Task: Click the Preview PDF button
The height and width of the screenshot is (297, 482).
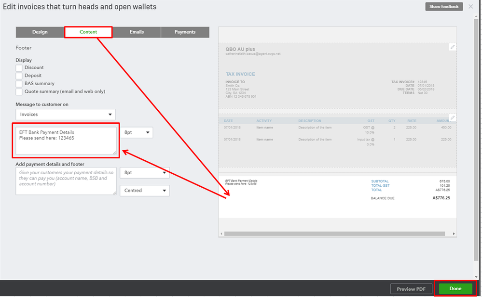Action: tap(411, 289)
